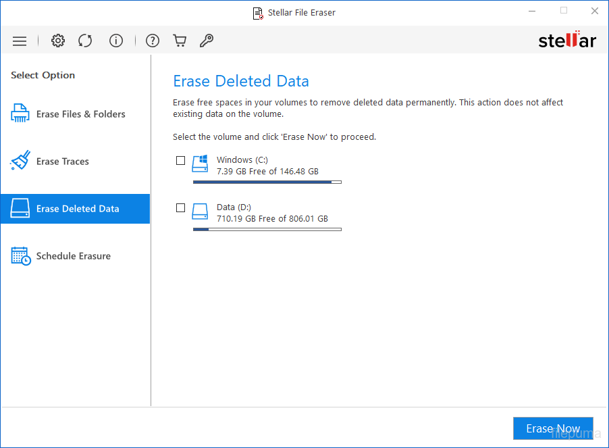Click Data (D:) usage bar
This screenshot has width=609, height=448.
267,229
